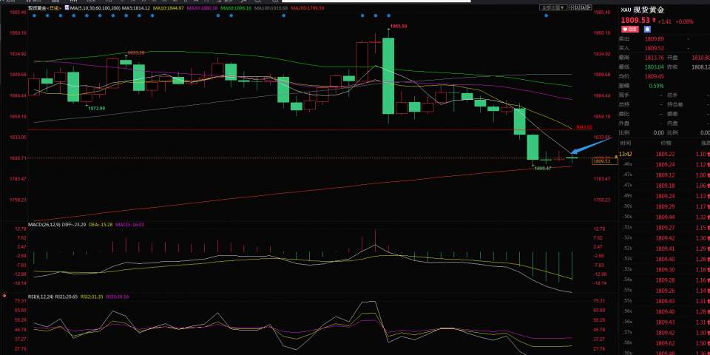Click the MA5:1814.12 moving average label
This screenshot has height=355, width=710.
pos(136,8)
